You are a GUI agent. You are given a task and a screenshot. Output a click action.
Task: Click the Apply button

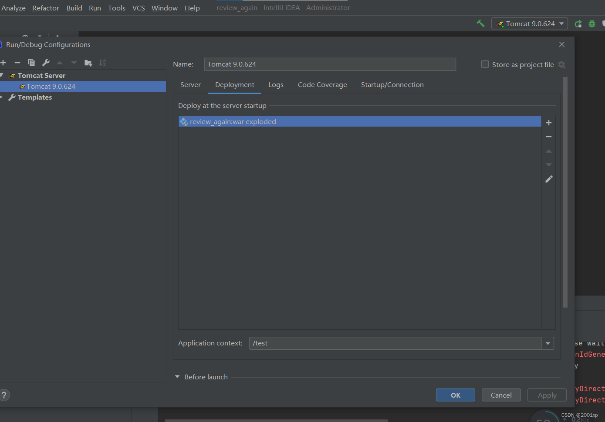[547, 395]
